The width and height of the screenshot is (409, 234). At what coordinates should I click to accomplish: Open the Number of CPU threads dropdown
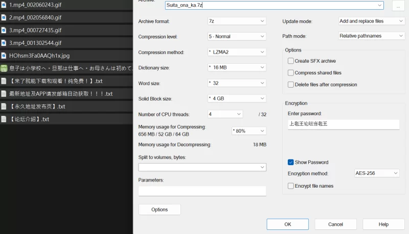point(225,114)
